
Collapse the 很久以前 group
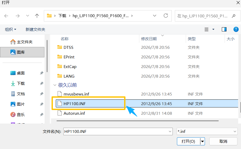coord(55,85)
